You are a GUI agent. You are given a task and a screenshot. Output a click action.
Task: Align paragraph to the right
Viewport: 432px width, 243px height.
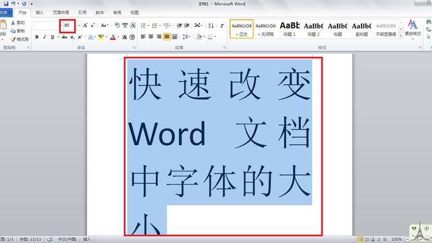click(159, 36)
